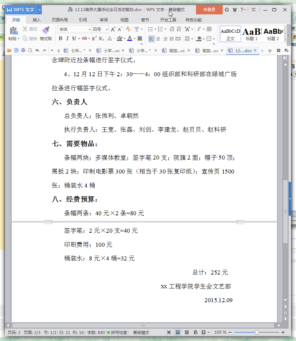Click the save icon in quick toolbar
Image resolution: width=296 pixels, height=341 pixels.
16,50
